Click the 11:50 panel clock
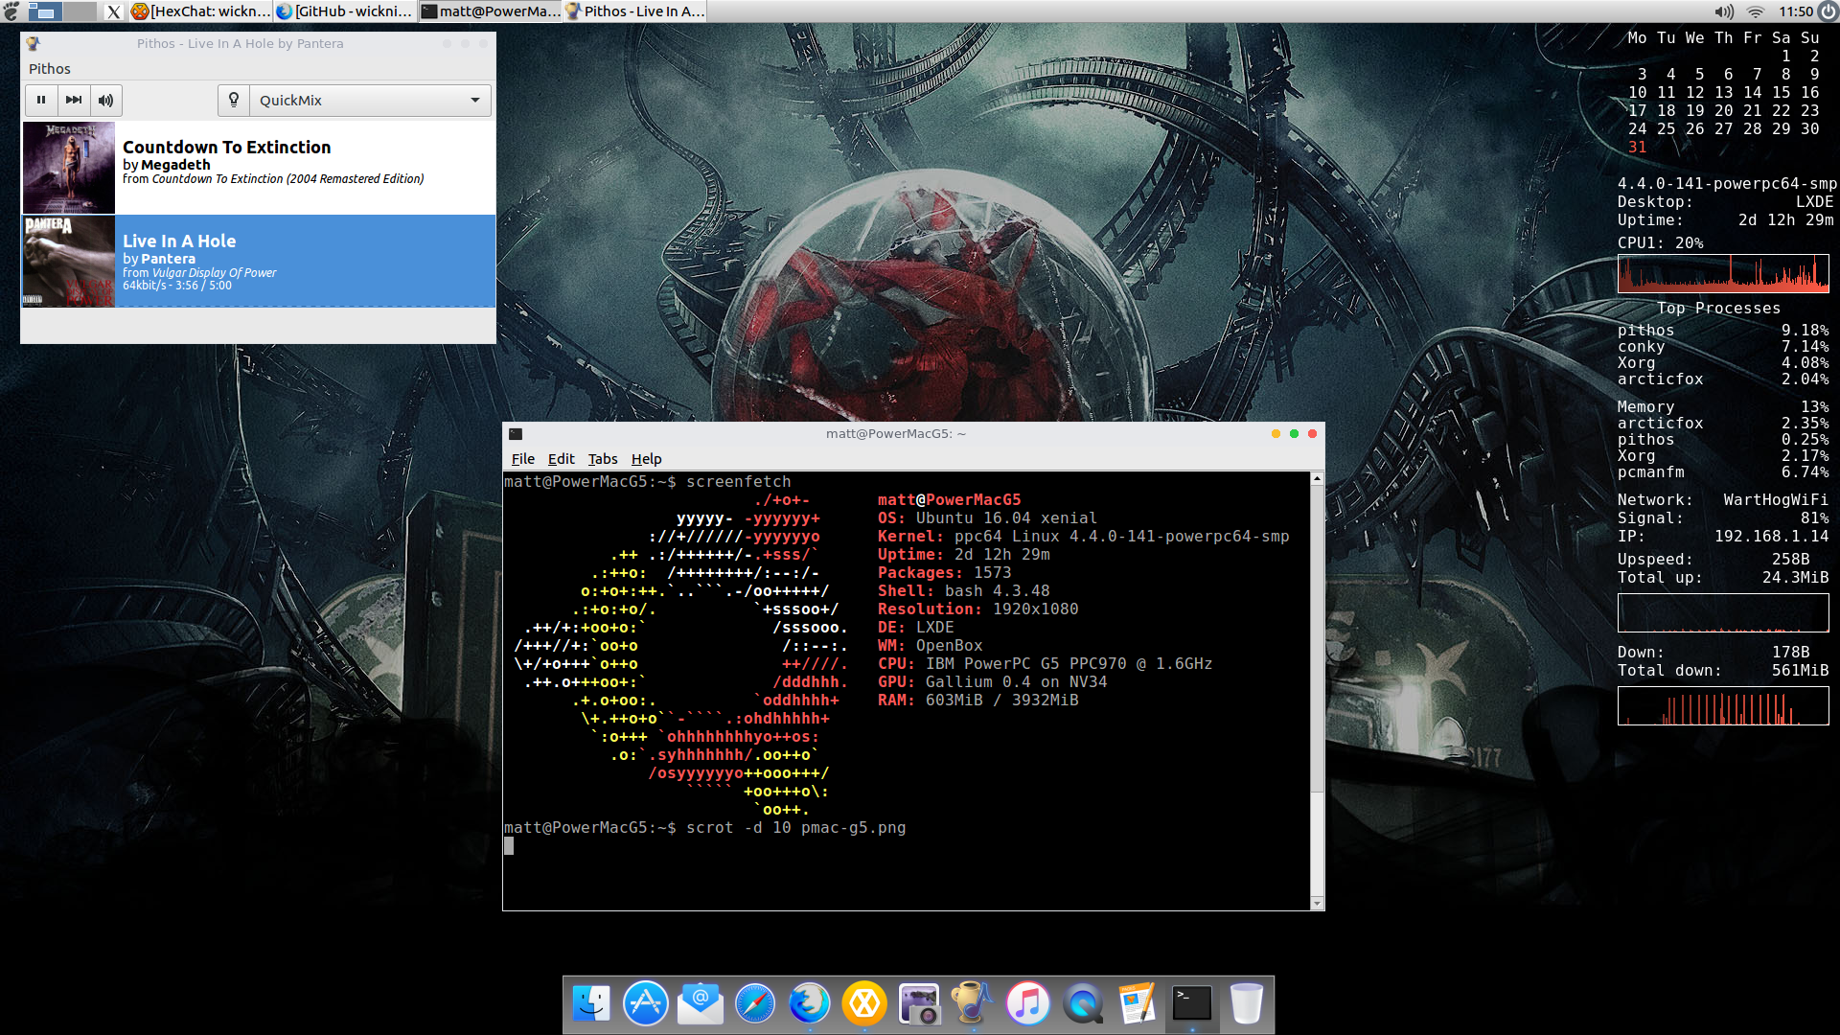Screen dimensions: 1840x1035 (1795, 11)
